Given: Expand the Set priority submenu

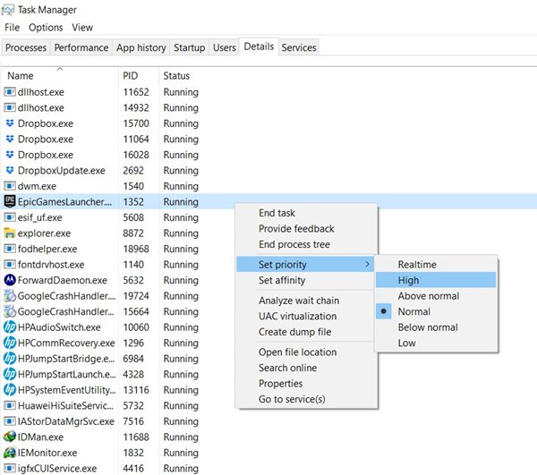Looking at the screenshot, I should 305,265.
